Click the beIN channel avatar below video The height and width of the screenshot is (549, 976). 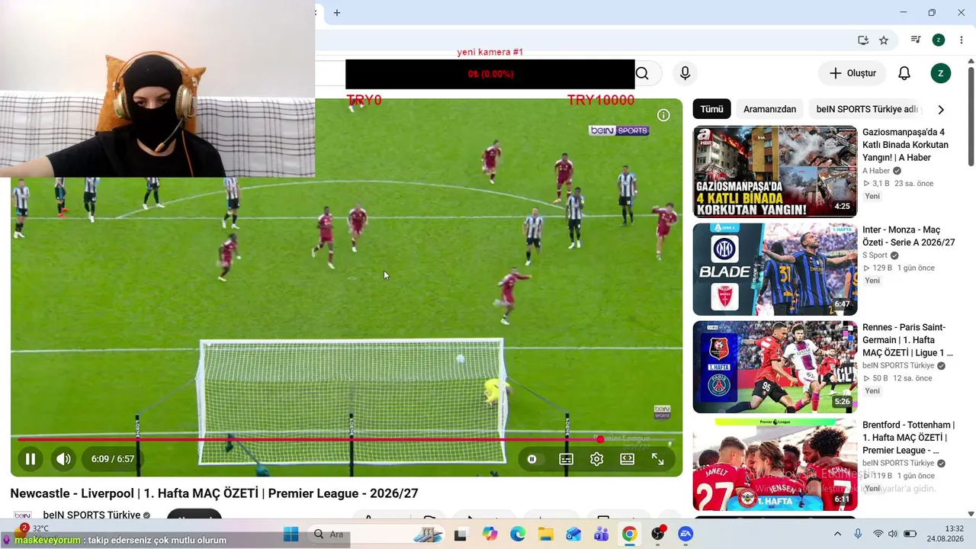point(23,516)
